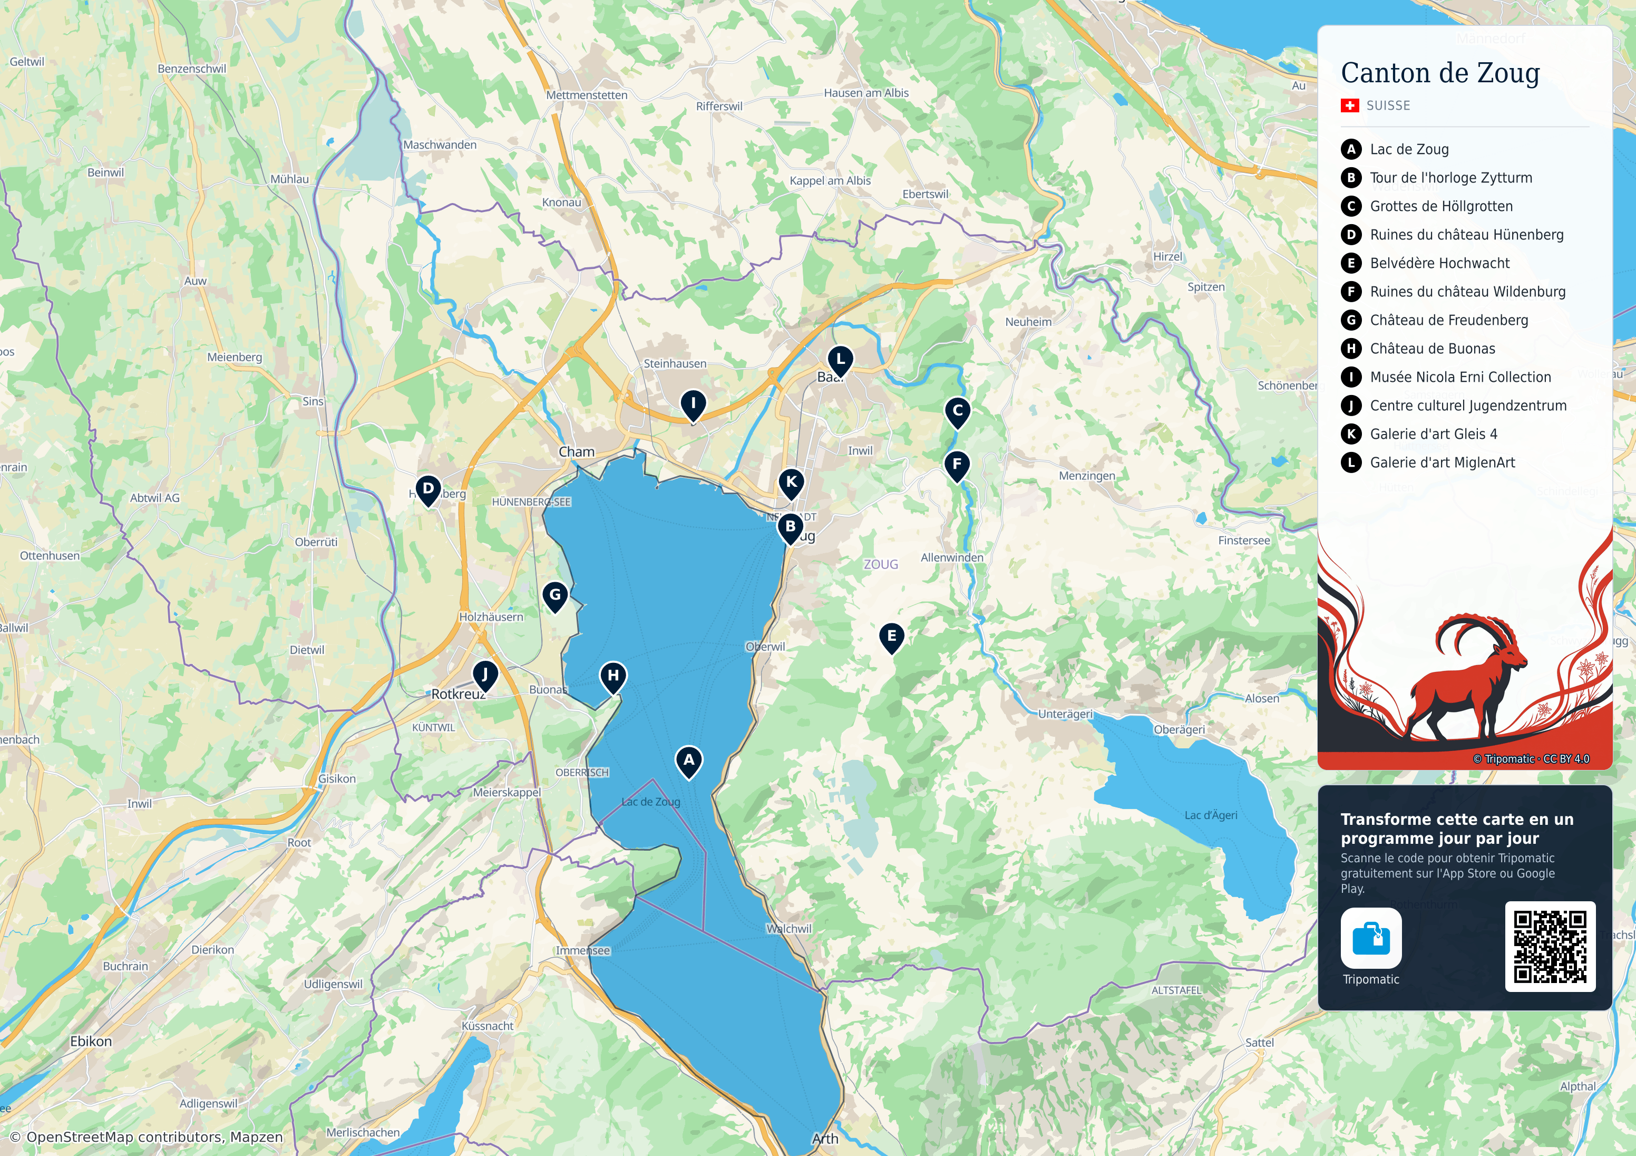Click the 'Steinhausen' town label

tap(675, 364)
